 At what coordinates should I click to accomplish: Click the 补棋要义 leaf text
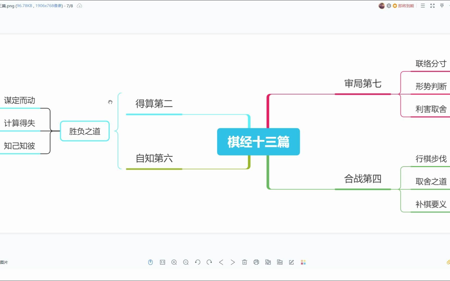(x=431, y=204)
